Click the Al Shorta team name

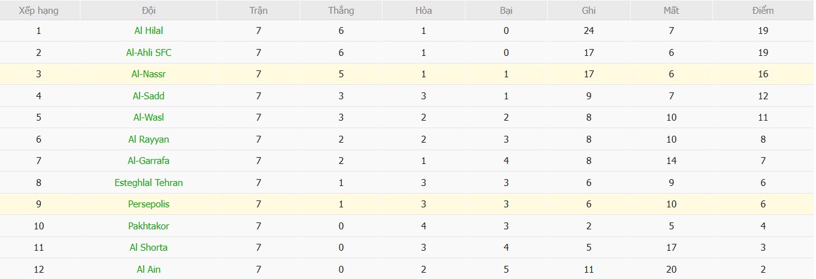tap(149, 248)
